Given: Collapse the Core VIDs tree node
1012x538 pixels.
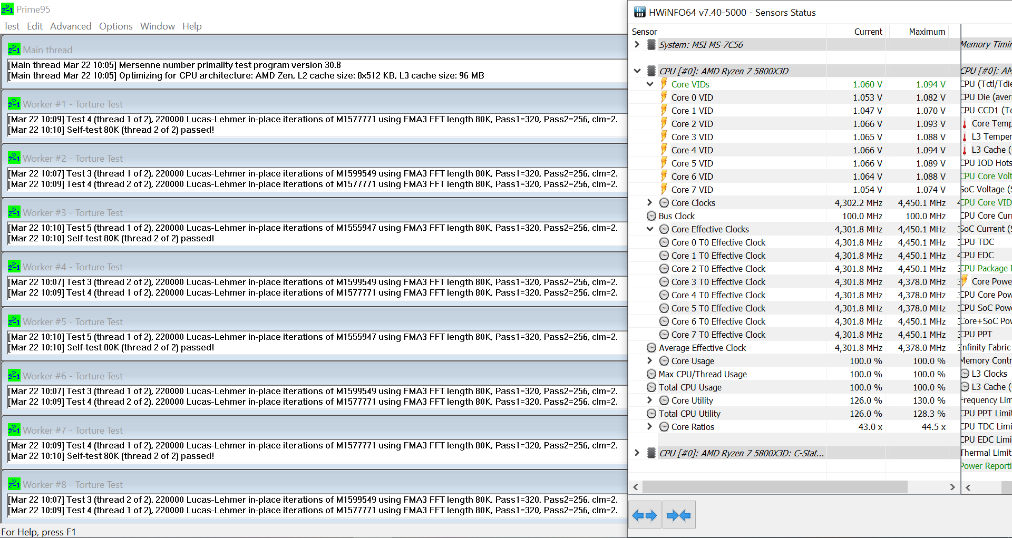Looking at the screenshot, I should pos(650,84).
